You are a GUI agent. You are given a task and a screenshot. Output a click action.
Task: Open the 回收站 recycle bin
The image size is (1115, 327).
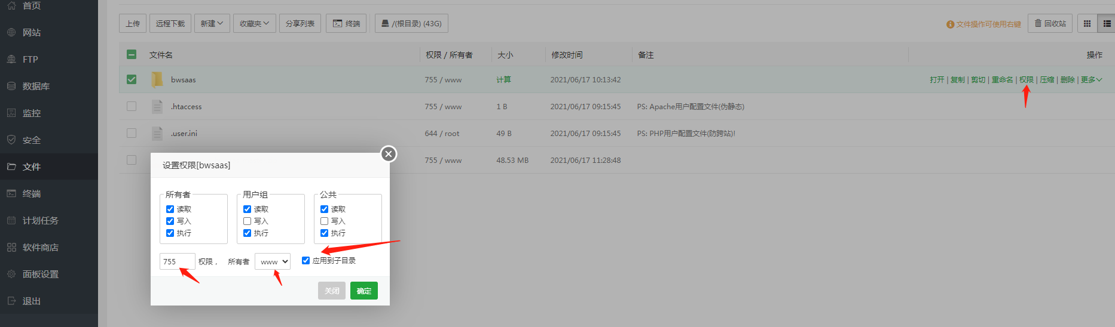click(x=1050, y=23)
